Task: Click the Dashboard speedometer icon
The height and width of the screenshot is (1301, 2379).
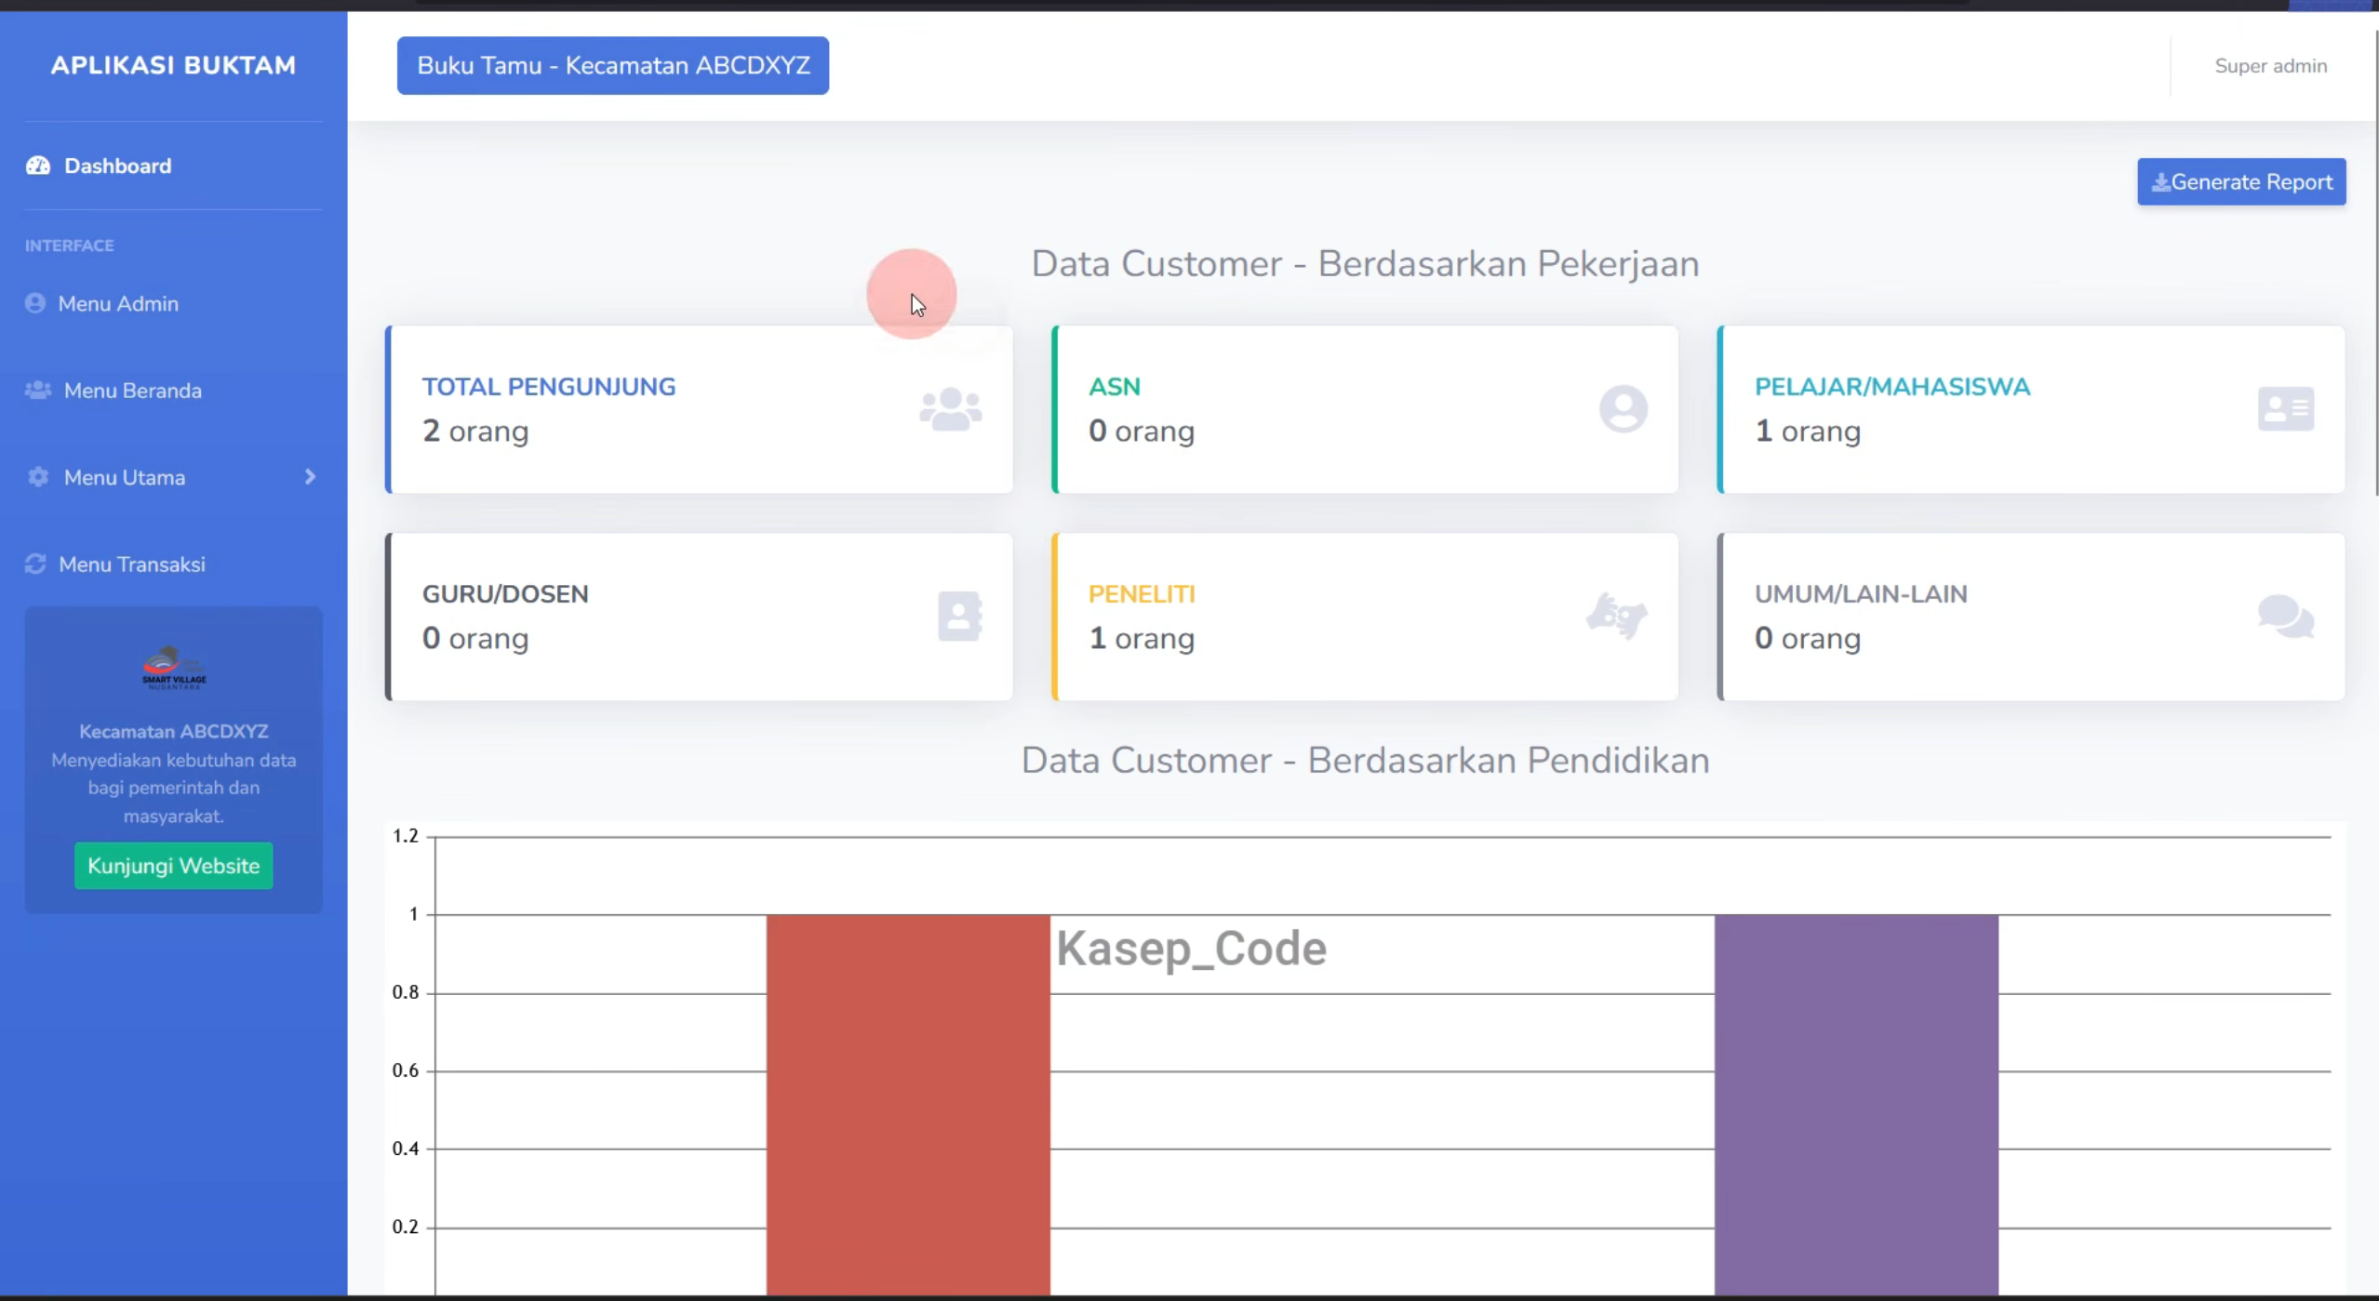Action: (38, 166)
